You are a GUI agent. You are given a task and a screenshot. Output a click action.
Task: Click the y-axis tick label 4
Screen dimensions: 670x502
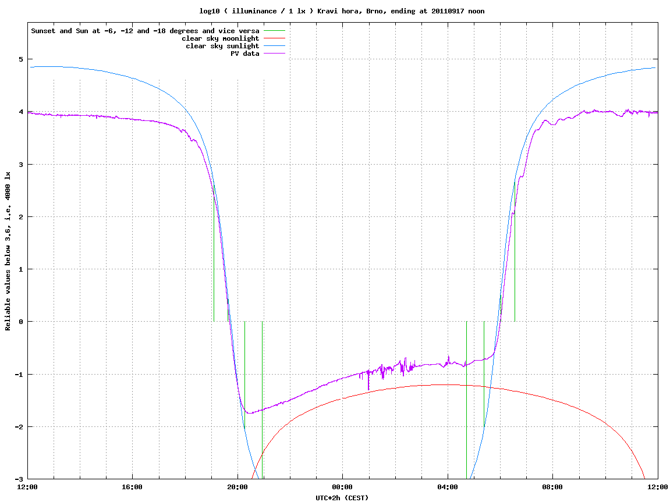[21, 112]
